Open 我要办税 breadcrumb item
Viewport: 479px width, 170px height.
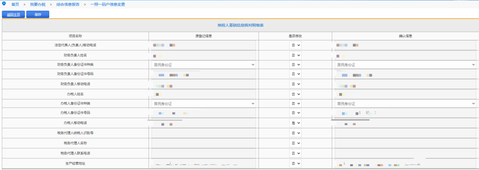coord(38,4)
